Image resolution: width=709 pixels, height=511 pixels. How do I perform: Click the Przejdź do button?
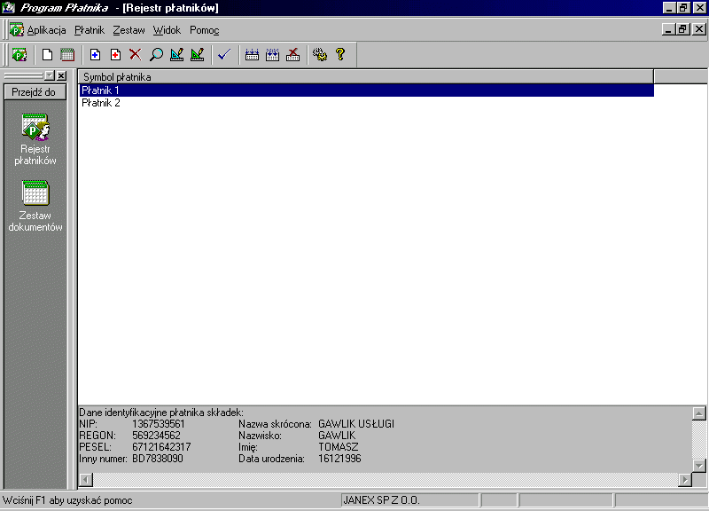(35, 92)
